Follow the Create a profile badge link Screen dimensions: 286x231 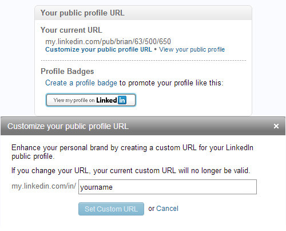pos(81,83)
